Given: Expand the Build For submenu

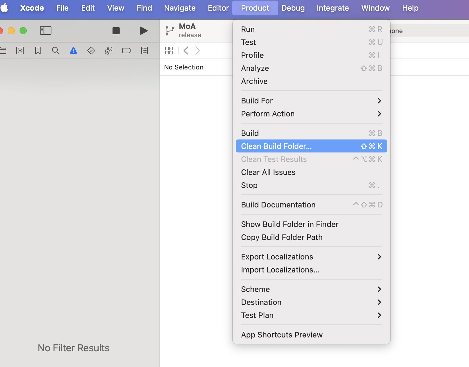Looking at the screenshot, I should [x=311, y=101].
